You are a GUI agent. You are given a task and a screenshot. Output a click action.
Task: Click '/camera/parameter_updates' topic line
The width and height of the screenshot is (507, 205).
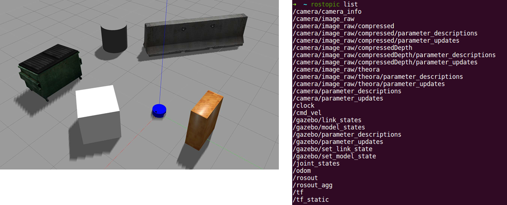tap(338, 98)
